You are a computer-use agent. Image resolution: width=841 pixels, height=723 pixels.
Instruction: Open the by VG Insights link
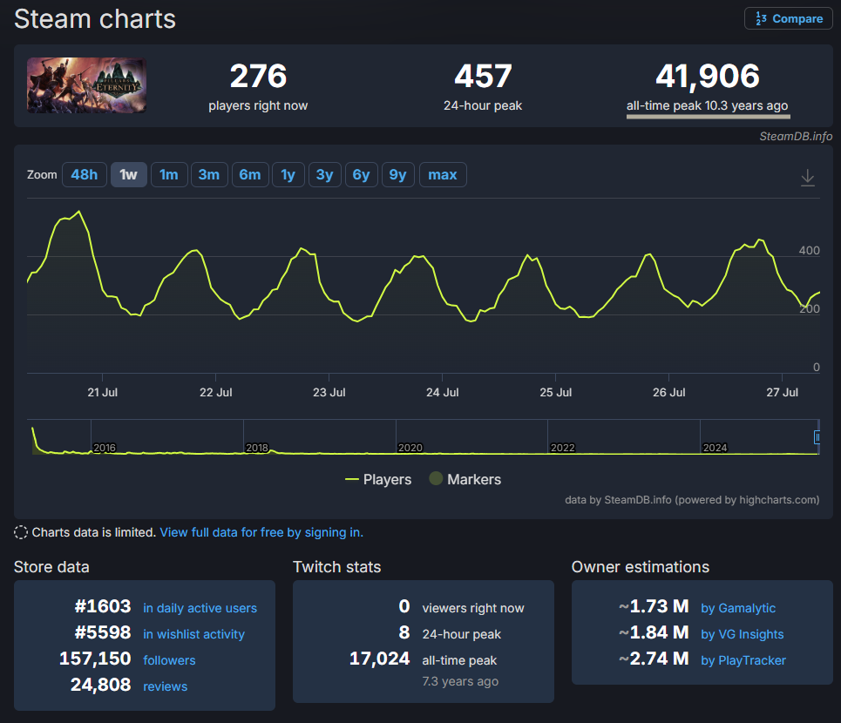click(x=743, y=634)
